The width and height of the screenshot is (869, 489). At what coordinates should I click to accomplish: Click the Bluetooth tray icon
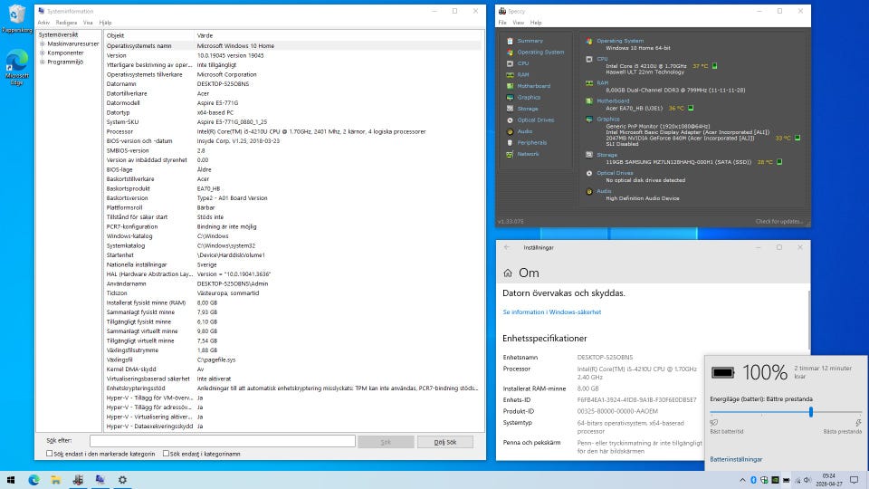(x=753, y=480)
